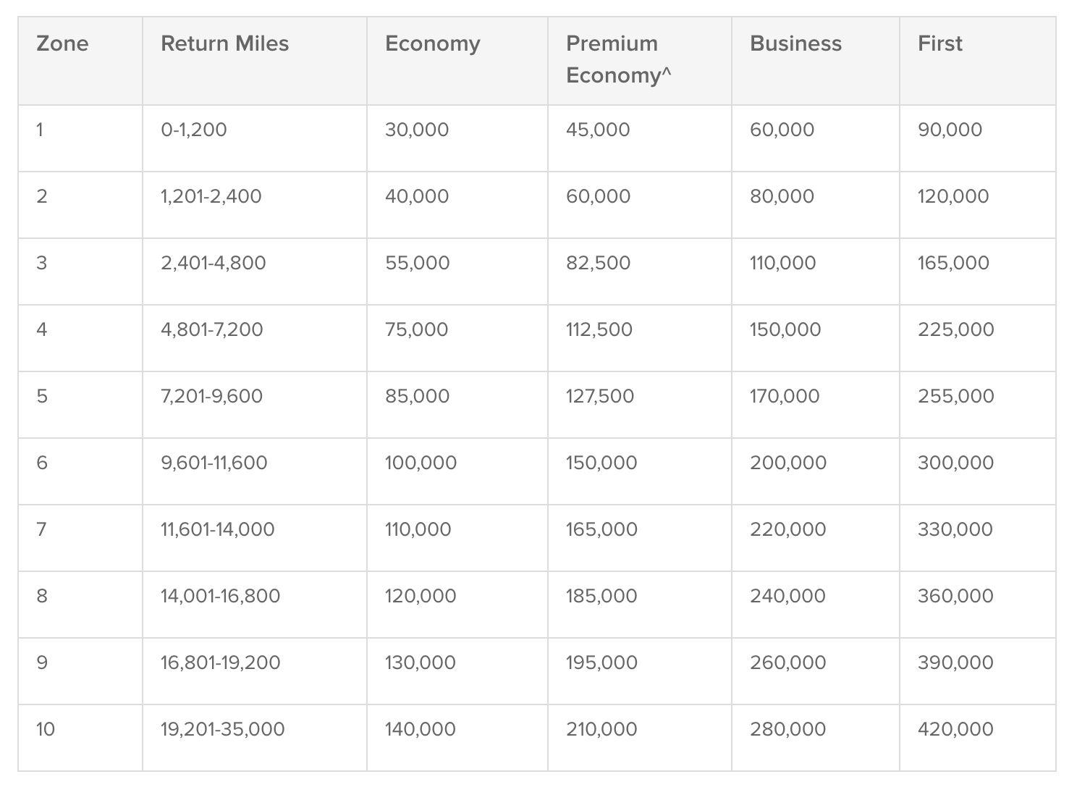
Task: Select the 420,000 first class cell
Action: click(955, 729)
